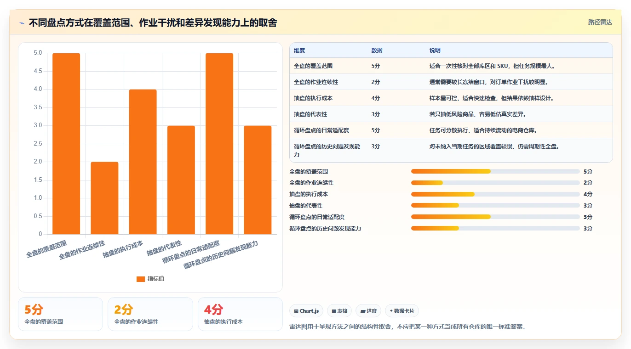Select the 进度 chip
The image size is (631, 349).
coord(368,311)
